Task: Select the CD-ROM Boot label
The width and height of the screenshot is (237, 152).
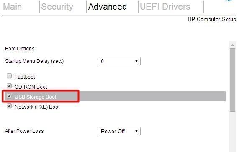Action: coord(31,87)
